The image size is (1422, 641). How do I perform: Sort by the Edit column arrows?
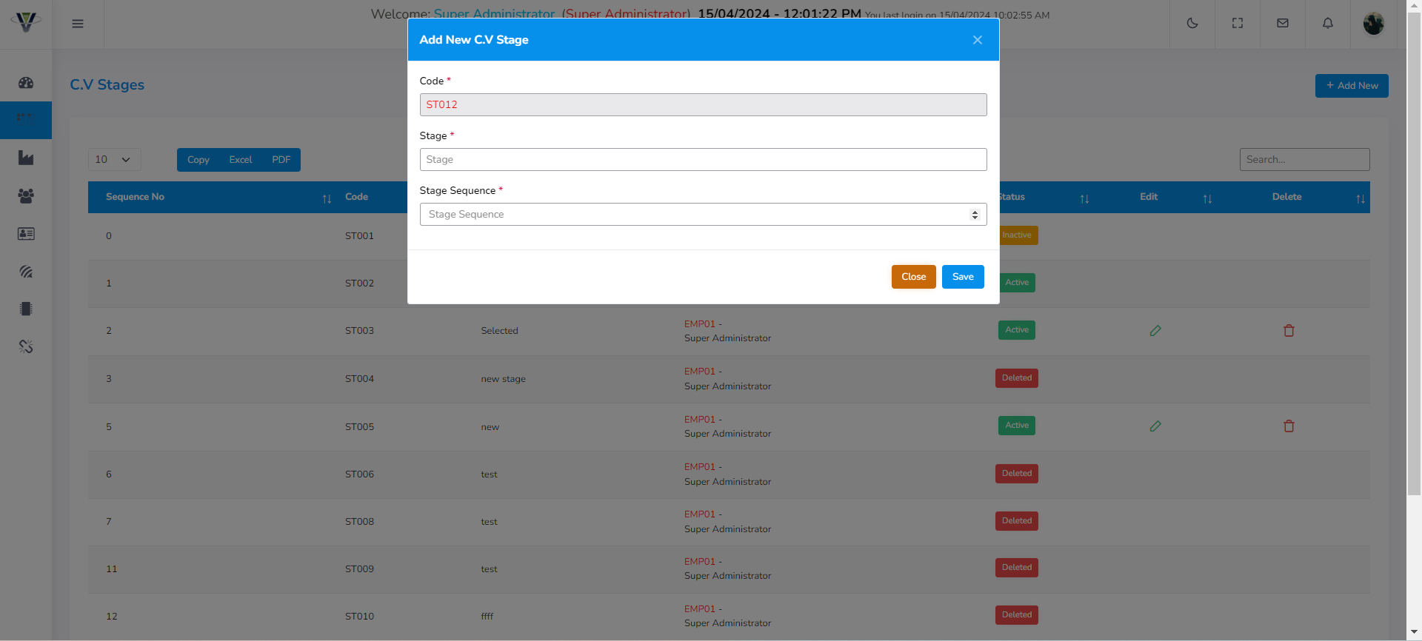click(x=1207, y=199)
